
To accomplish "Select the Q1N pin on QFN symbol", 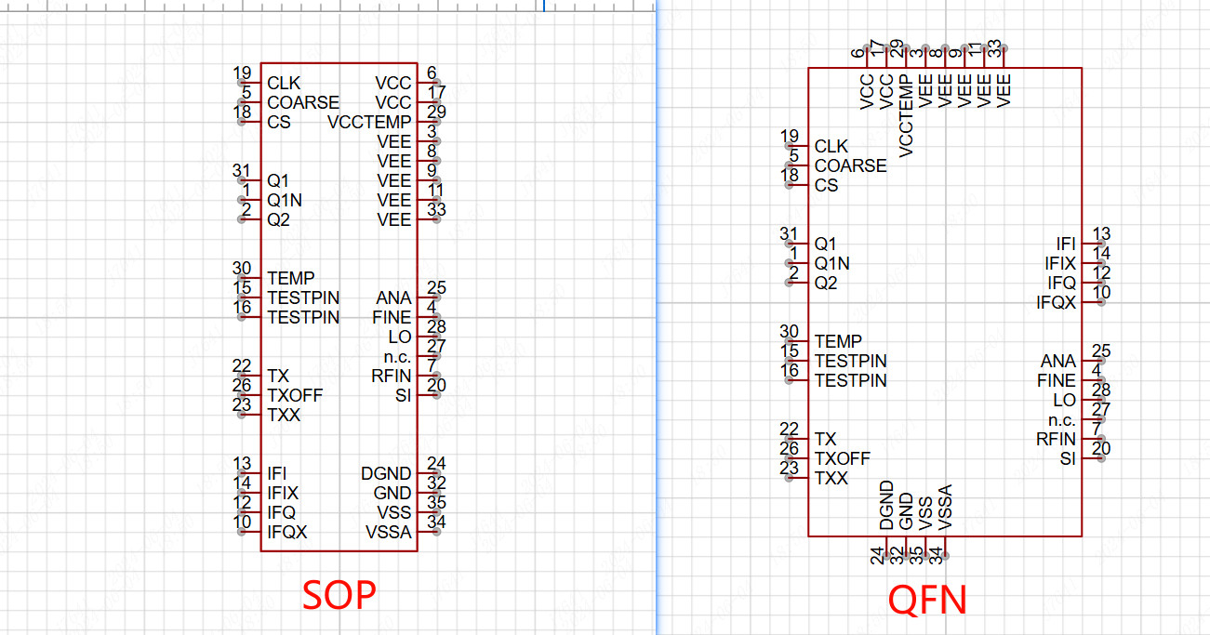I will click(x=831, y=264).
